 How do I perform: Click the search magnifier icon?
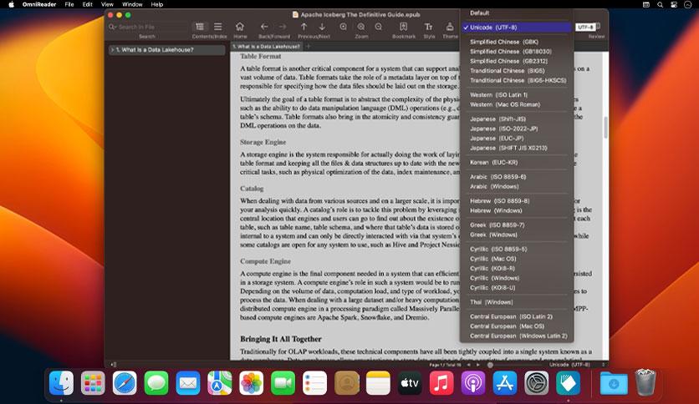pyautogui.click(x=112, y=27)
